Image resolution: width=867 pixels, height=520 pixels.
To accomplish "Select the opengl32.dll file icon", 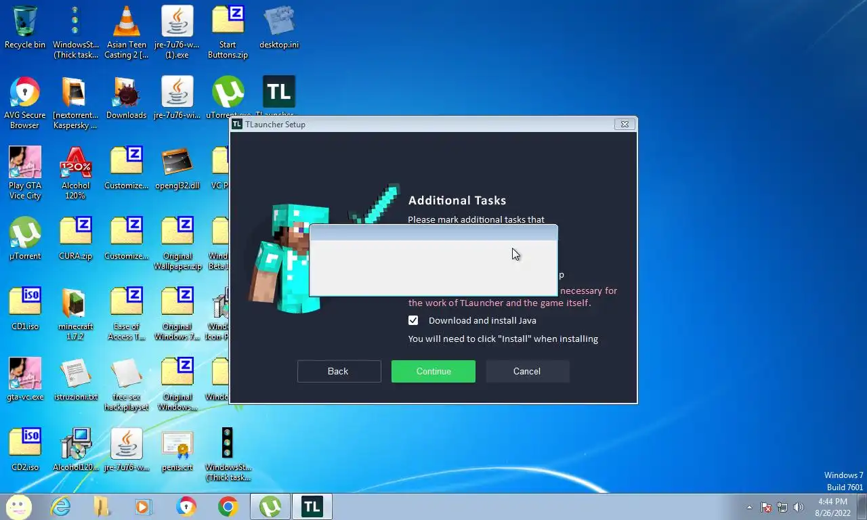I will click(177, 169).
